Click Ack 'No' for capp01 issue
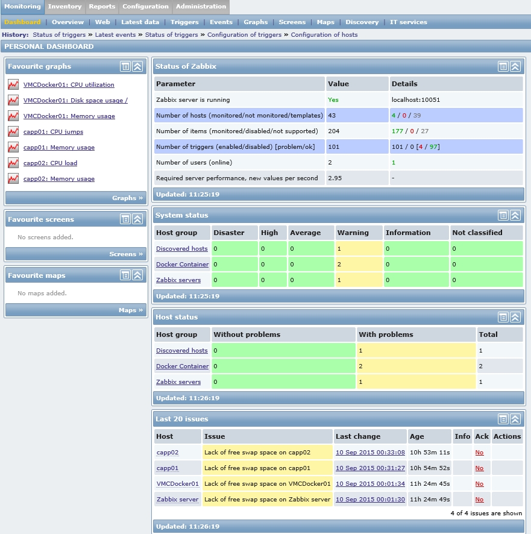531x534 pixels. pos(479,468)
